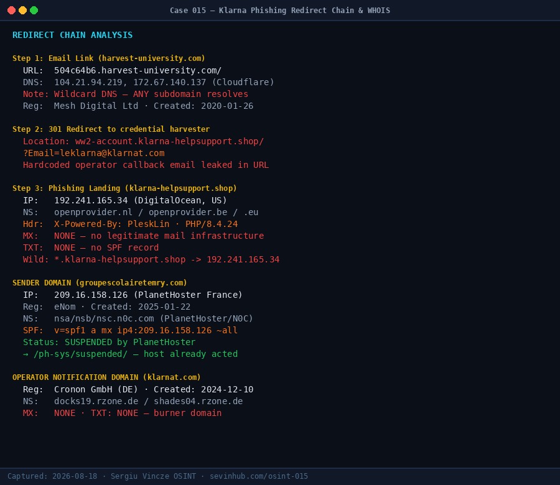Click 'TXT: NONE – no SPF record'
The image size is (560, 485).
[x=91, y=247]
